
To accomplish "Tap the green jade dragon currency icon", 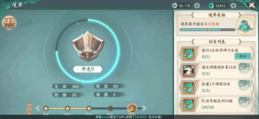I will point(211,6).
